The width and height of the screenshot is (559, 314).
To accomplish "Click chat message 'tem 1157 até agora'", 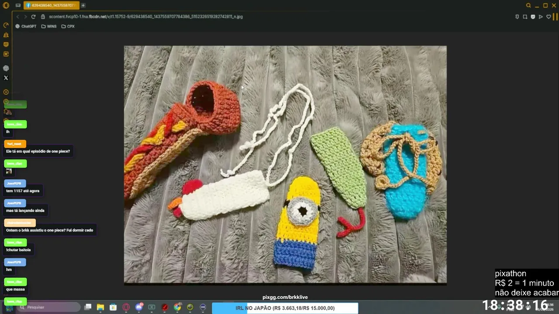I will [x=23, y=191].
